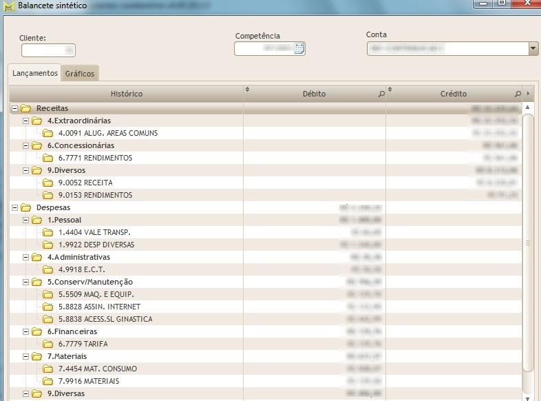This screenshot has height=401, width=541.
Task: Click the sort arrows on Crédito header
Action: 390,90
